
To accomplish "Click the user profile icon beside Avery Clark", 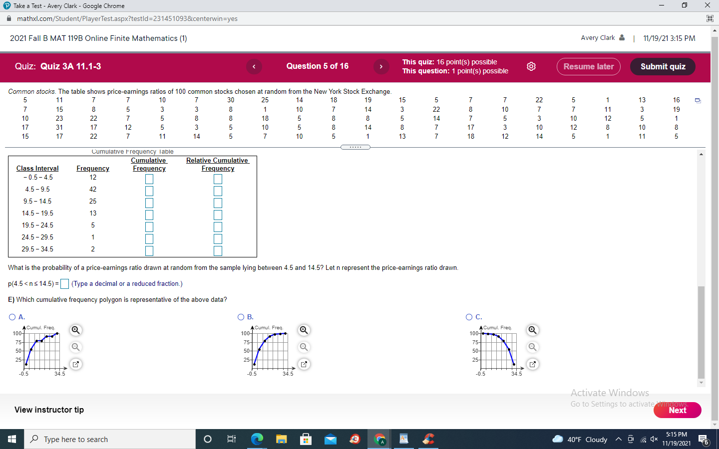I will pos(622,37).
